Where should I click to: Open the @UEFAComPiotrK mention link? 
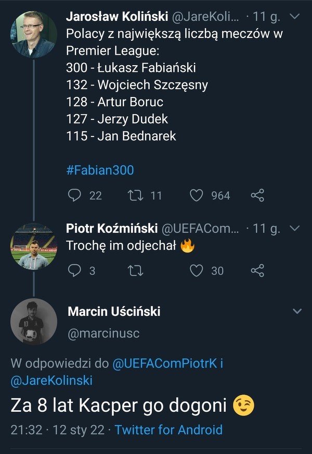[164, 364]
